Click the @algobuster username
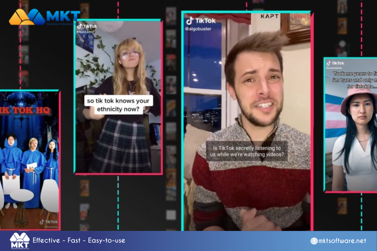This screenshot has width=377, height=251. point(198,29)
